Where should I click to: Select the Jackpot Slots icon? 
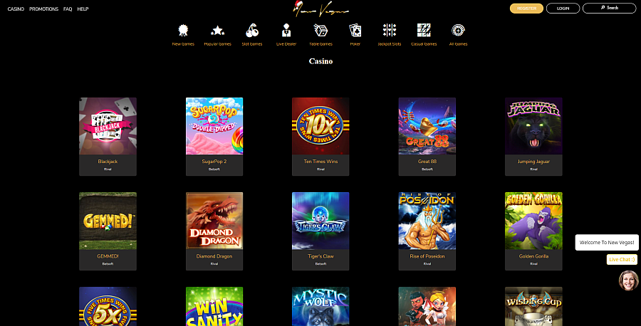coord(389,30)
